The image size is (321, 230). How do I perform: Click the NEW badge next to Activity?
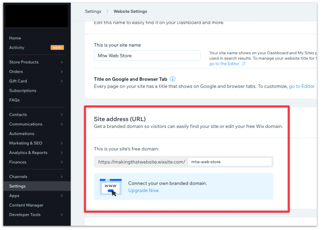click(57, 47)
